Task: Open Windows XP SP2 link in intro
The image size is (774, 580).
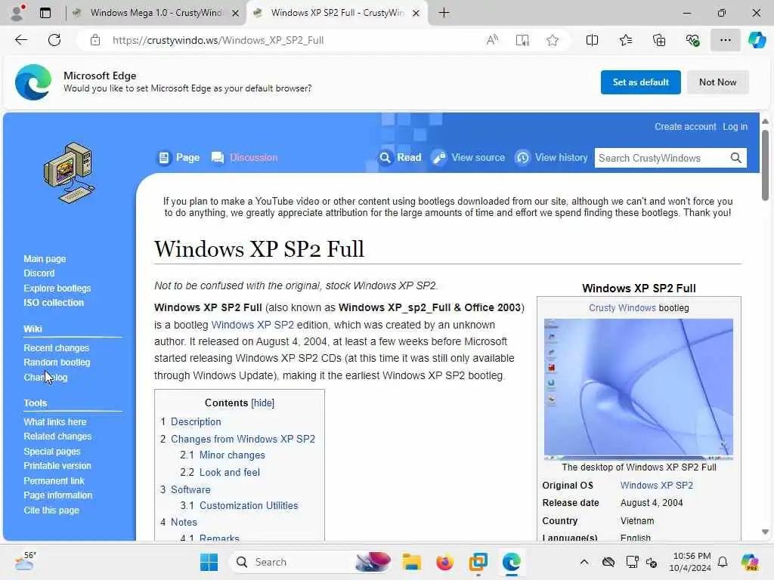Action: pyautogui.click(x=252, y=325)
